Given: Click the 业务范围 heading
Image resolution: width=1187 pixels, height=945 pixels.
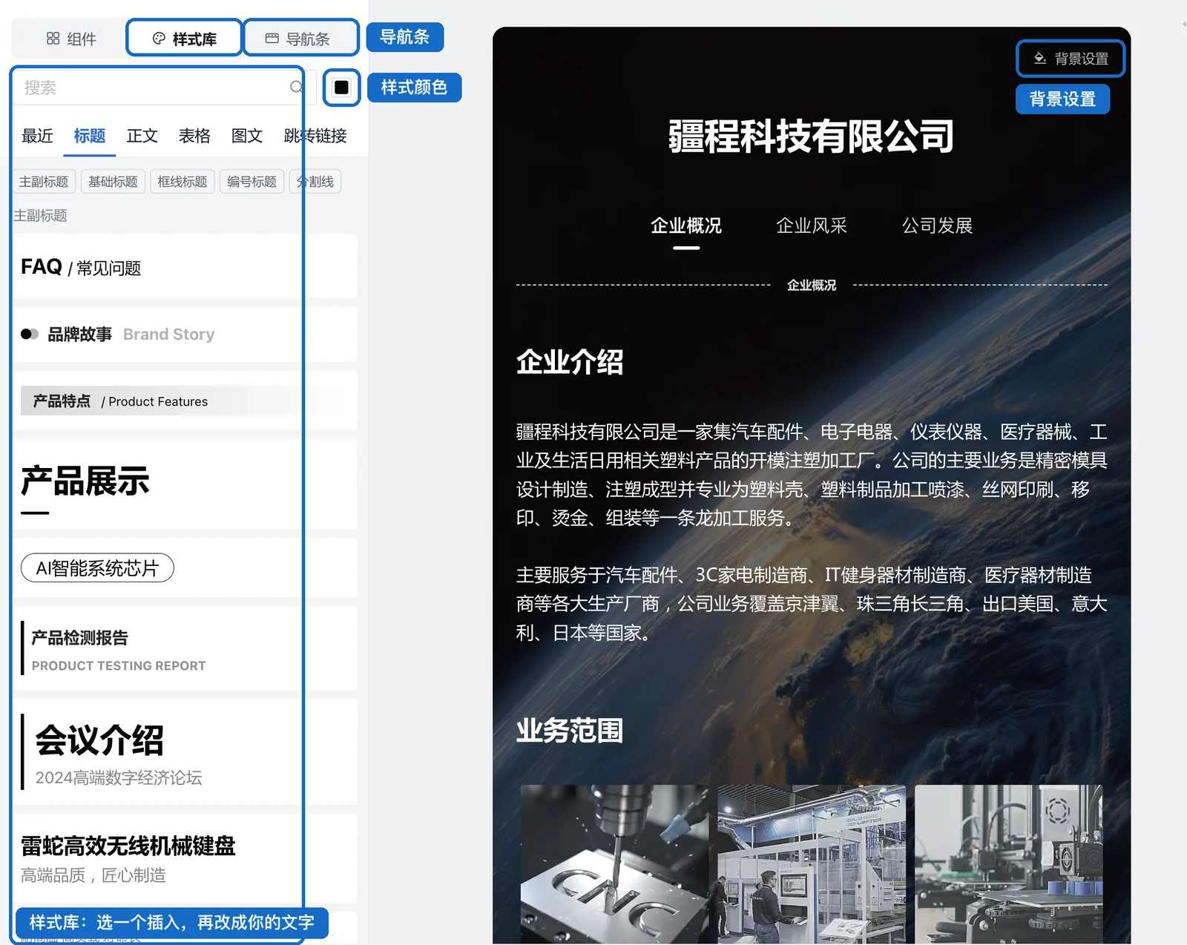Looking at the screenshot, I should click(x=570, y=731).
